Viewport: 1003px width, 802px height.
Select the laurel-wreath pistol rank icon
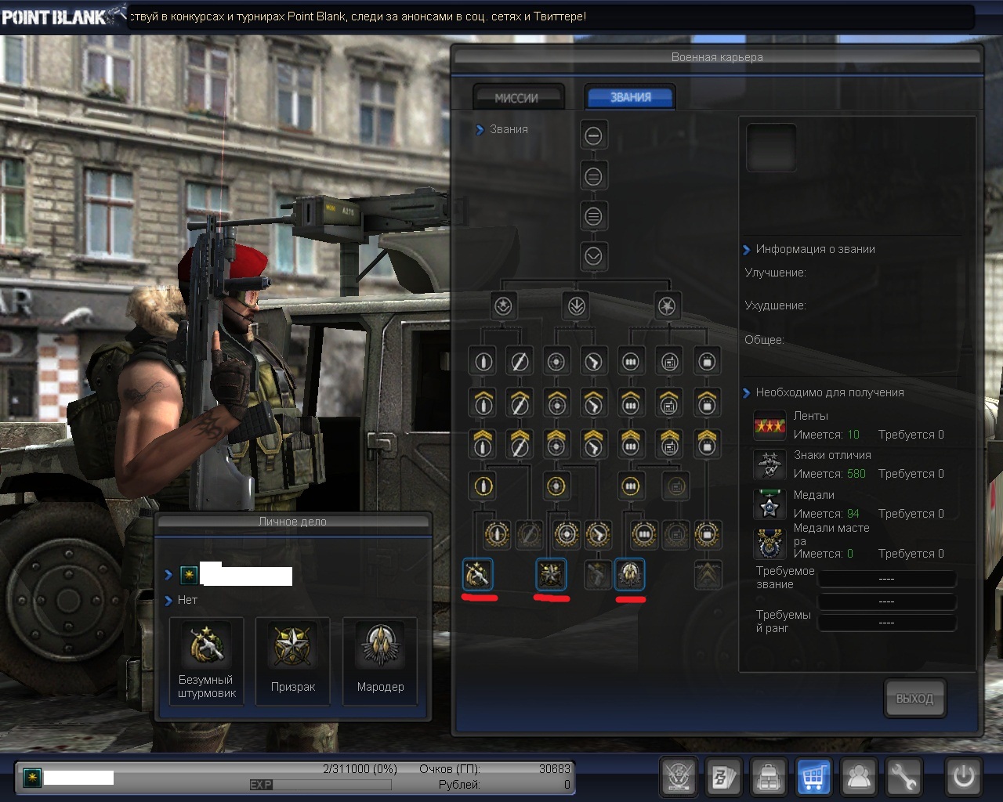coord(598,534)
